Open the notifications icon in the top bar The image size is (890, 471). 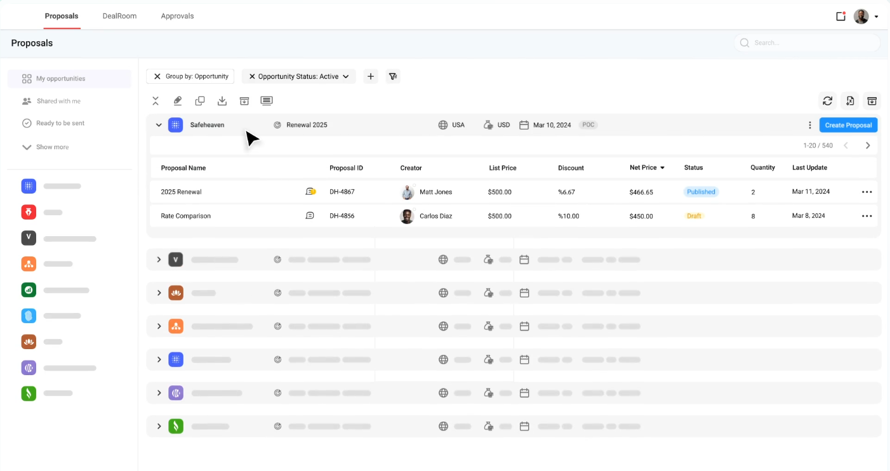click(840, 17)
